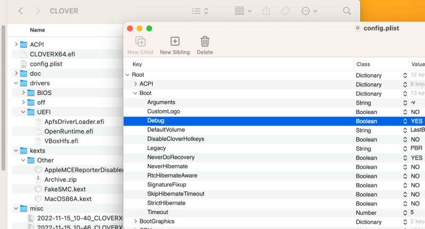Viewport: 425px width, 229px height.
Task: Select the CLOVERX64.efi file icon
Action: coord(24,54)
